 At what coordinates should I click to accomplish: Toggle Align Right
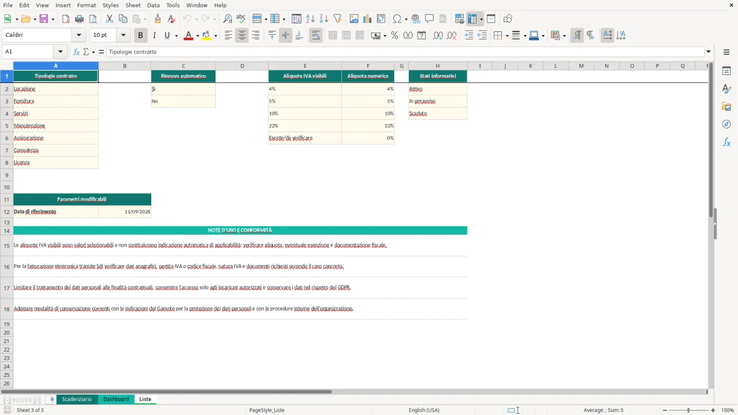[x=255, y=36]
